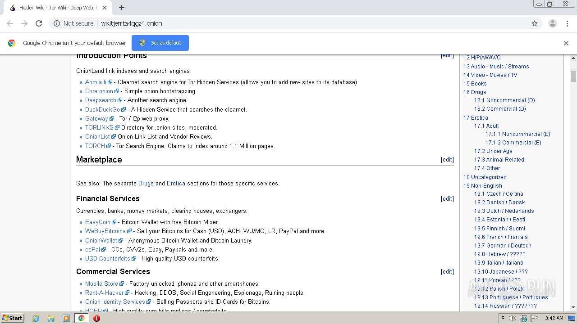This screenshot has width=577, height=324.
Task: Open the Deepsearch link
Action: click(101, 100)
